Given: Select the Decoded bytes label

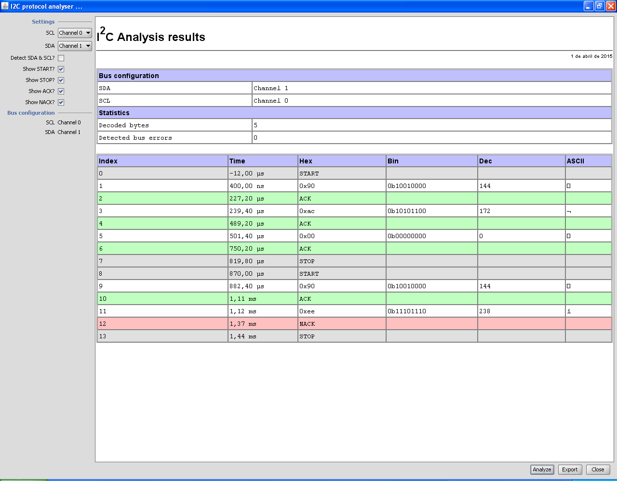Looking at the screenshot, I should point(124,125).
